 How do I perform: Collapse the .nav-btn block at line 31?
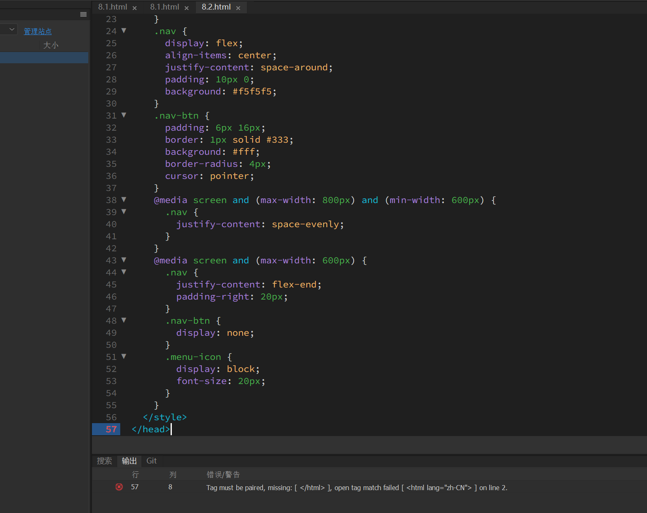click(124, 115)
